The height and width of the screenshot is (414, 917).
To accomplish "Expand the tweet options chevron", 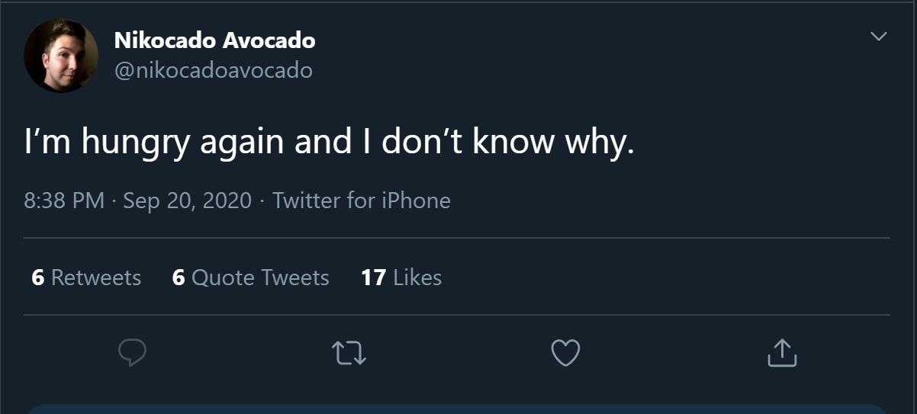I will coord(879,36).
